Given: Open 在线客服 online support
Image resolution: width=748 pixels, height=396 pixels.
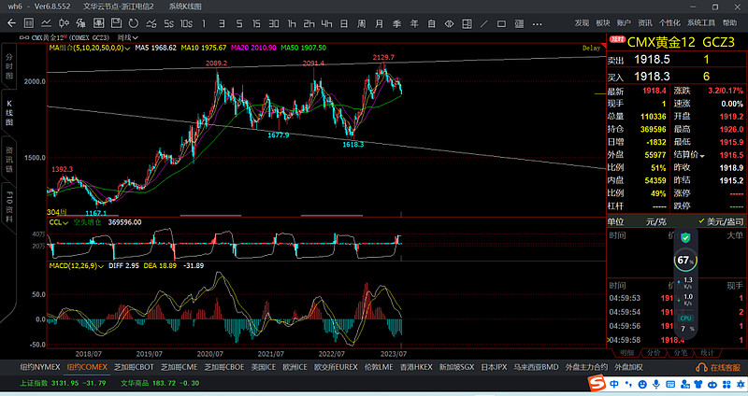Looking at the screenshot, I should [720, 367].
